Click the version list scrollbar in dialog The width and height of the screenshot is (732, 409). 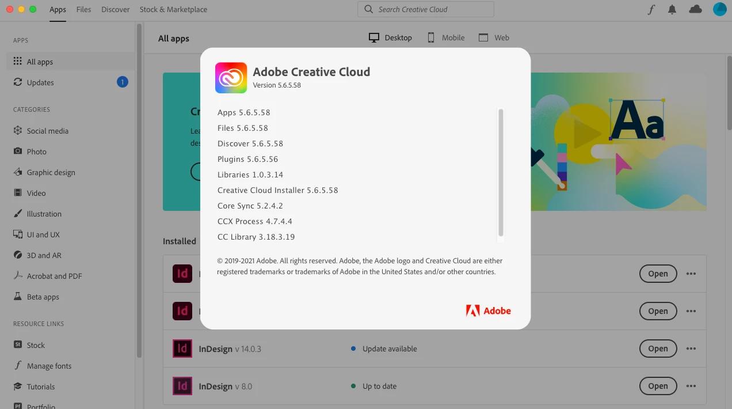coord(501,173)
